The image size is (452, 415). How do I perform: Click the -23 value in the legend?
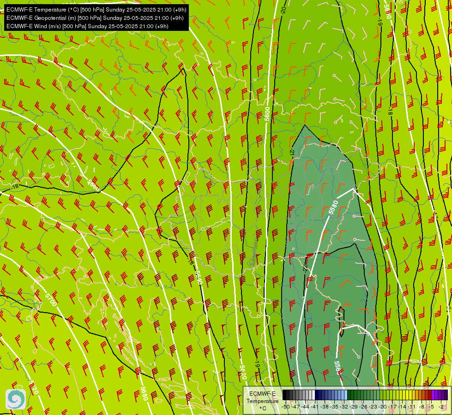point(373,407)
